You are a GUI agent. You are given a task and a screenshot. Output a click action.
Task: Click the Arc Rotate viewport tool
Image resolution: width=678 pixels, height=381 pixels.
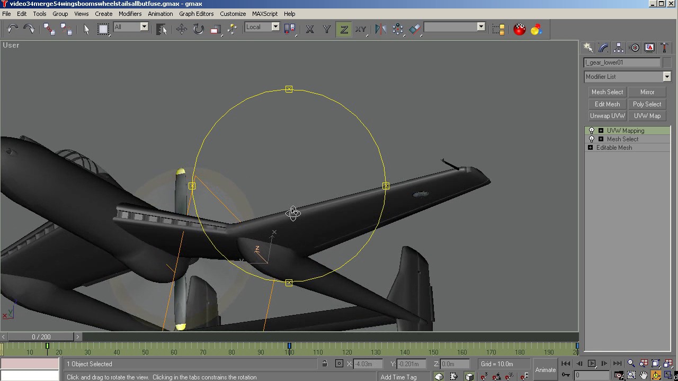[656, 375]
